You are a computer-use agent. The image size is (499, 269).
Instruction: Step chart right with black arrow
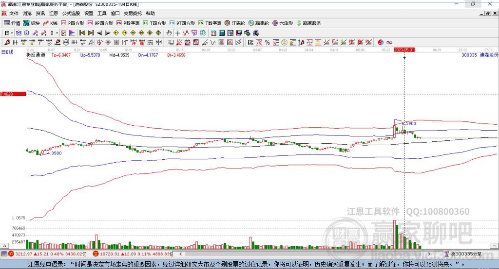108,33
